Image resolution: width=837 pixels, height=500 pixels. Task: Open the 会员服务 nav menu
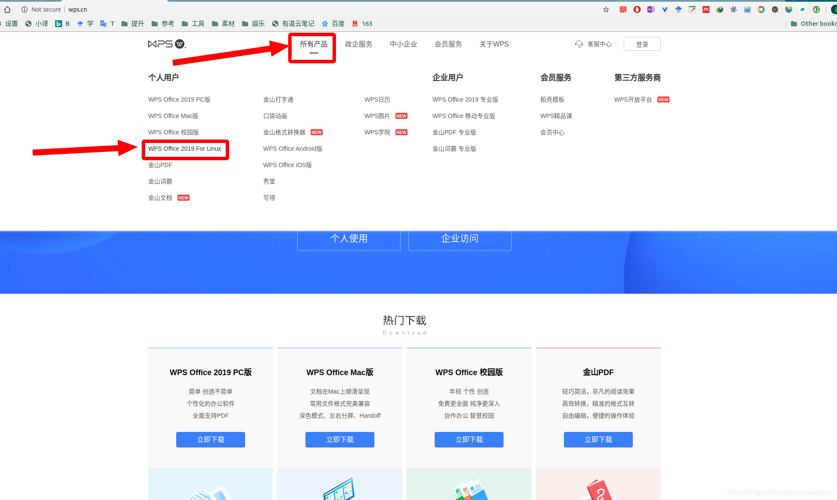click(448, 44)
